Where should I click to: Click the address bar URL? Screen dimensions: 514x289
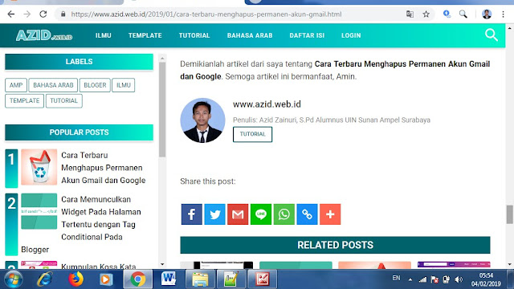[x=206, y=14]
